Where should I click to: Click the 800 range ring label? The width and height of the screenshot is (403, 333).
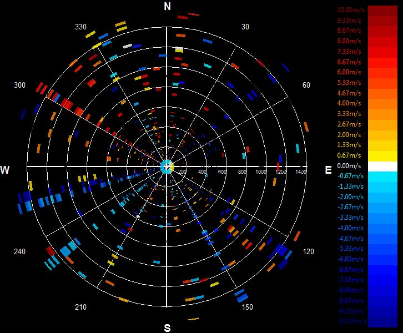(242, 171)
